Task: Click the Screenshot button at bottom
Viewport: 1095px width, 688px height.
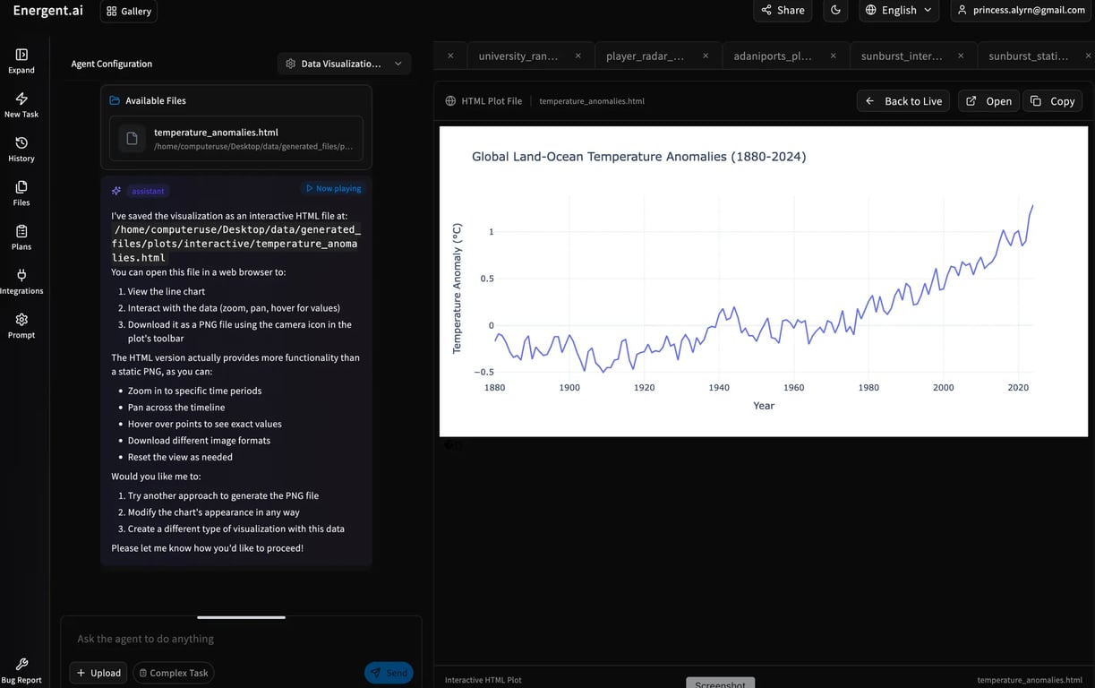Action: [x=721, y=684]
